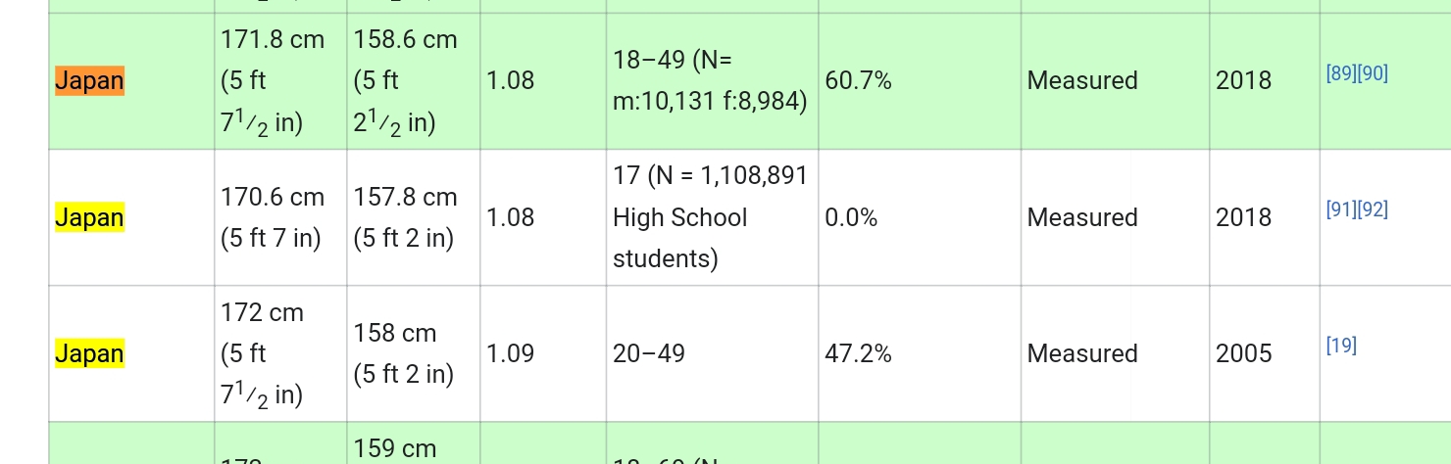Click Japan in the 2005 row

coord(89,353)
